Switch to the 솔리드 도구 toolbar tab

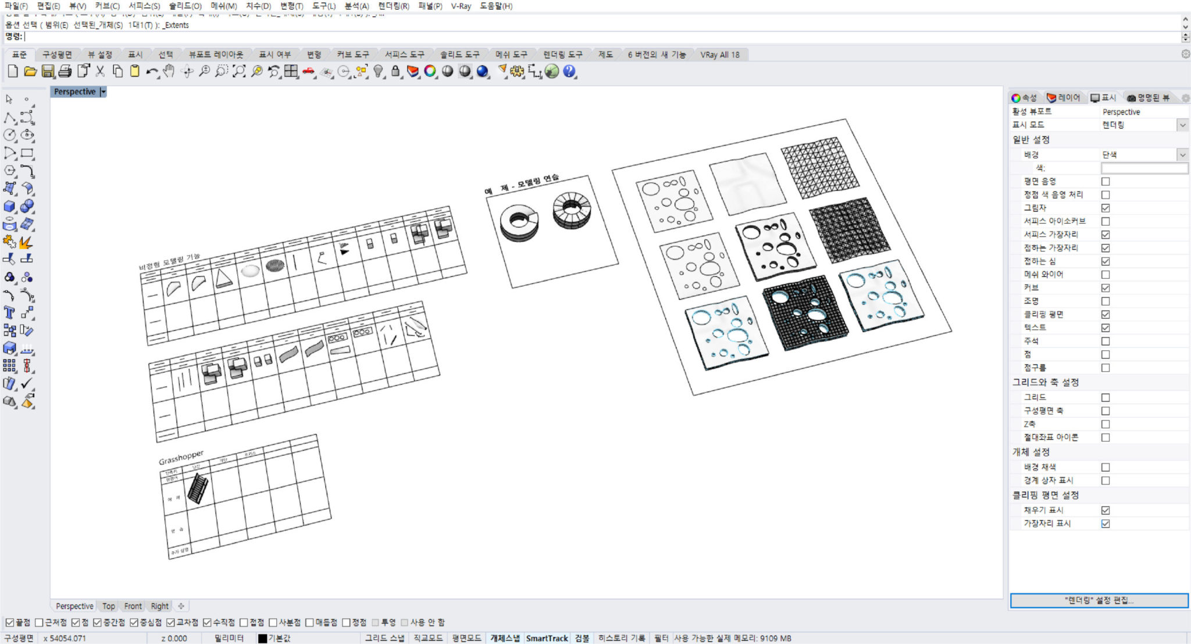point(459,55)
